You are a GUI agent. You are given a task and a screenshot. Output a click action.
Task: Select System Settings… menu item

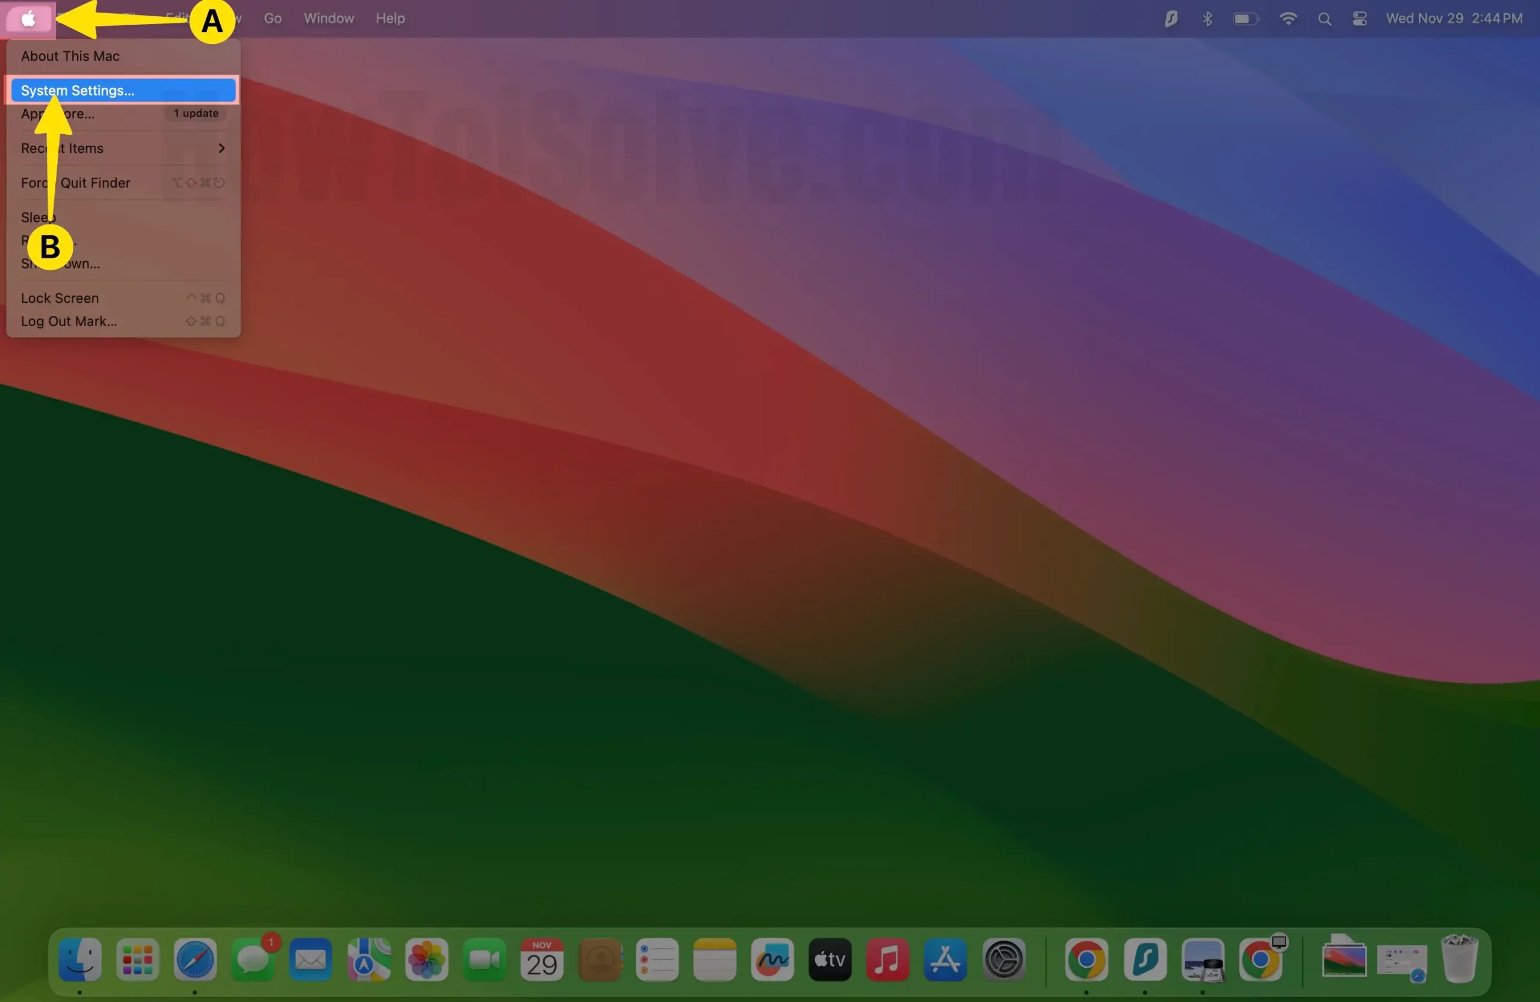123,91
